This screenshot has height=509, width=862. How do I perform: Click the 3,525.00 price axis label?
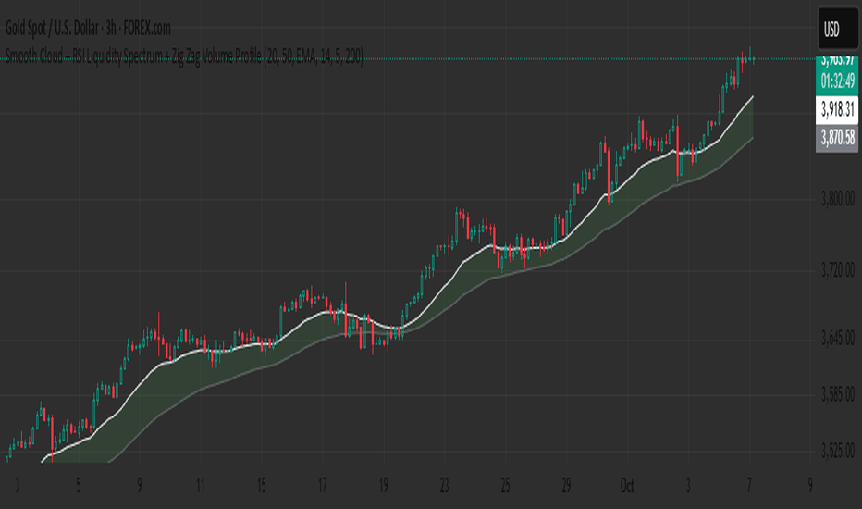838,451
